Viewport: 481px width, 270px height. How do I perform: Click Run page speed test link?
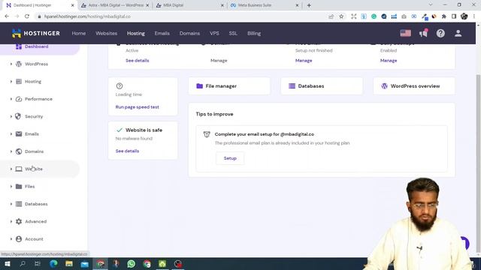click(137, 106)
